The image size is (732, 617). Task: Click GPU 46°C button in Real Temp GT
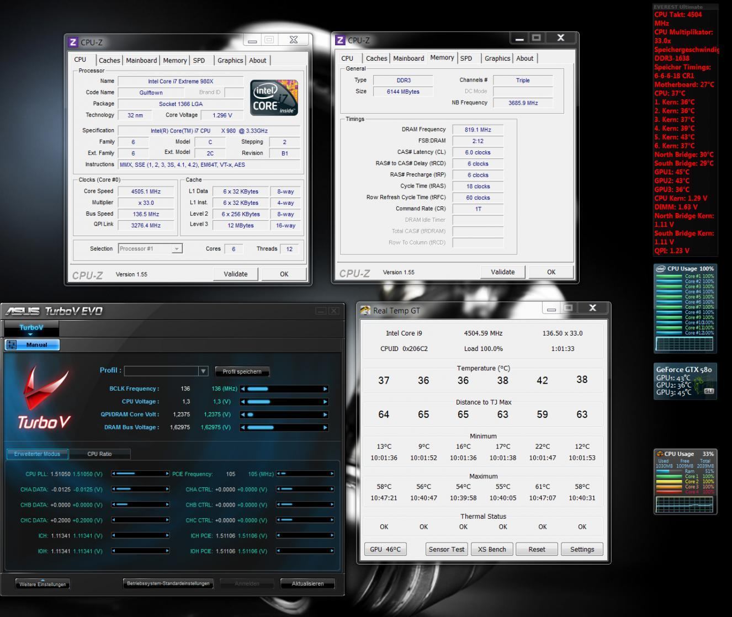click(x=385, y=549)
